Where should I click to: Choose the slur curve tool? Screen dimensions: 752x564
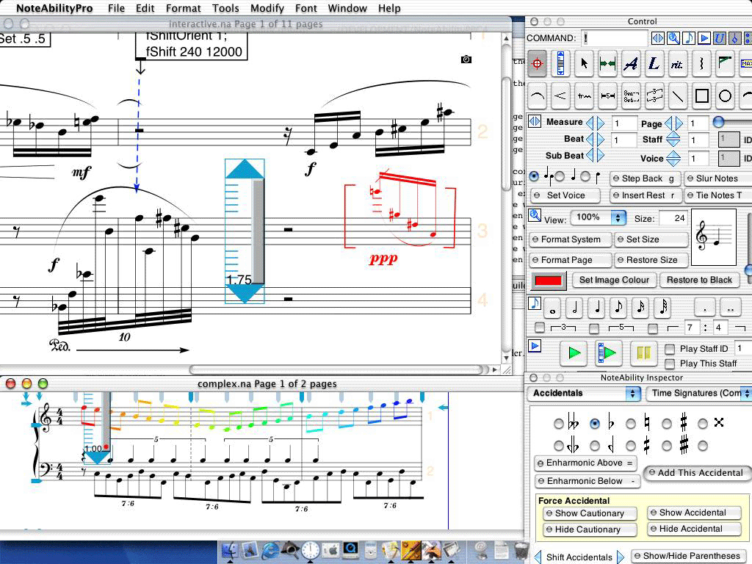point(538,95)
